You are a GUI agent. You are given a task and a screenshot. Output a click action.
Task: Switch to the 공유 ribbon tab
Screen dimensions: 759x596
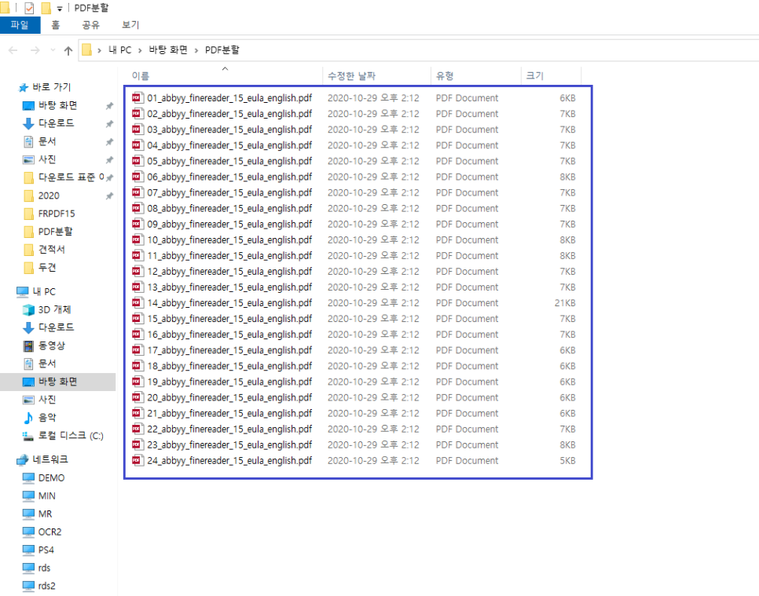90,24
